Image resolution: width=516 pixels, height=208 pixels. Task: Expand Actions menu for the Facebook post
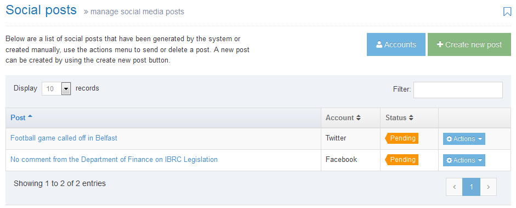pos(464,160)
